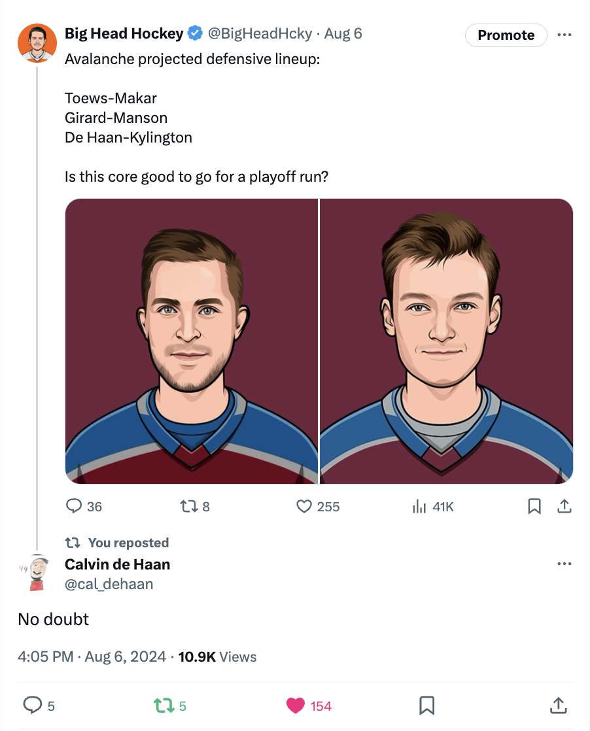The height and width of the screenshot is (731, 590).
Task: Undo repost on Calvin de Haan's tweet
Action: pyautogui.click(x=161, y=705)
